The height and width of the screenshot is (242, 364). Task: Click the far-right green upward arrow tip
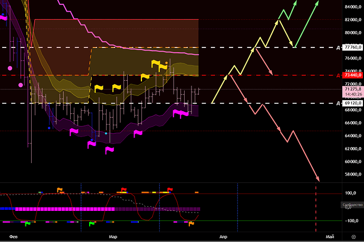point(318,3)
